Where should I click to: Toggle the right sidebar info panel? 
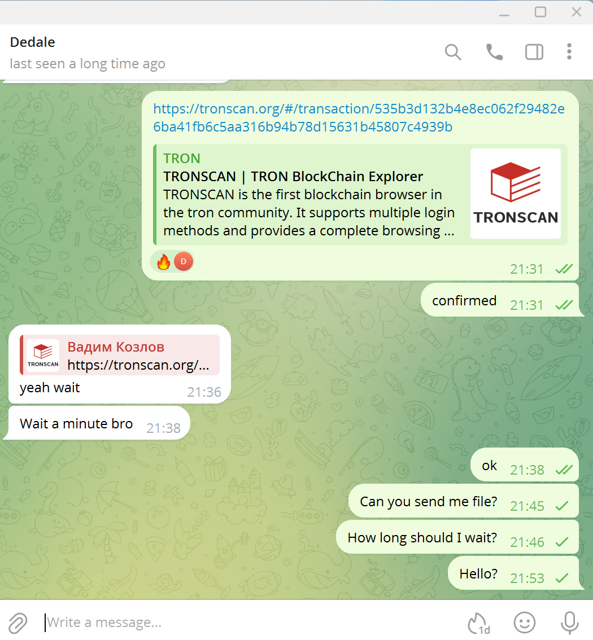[534, 52]
